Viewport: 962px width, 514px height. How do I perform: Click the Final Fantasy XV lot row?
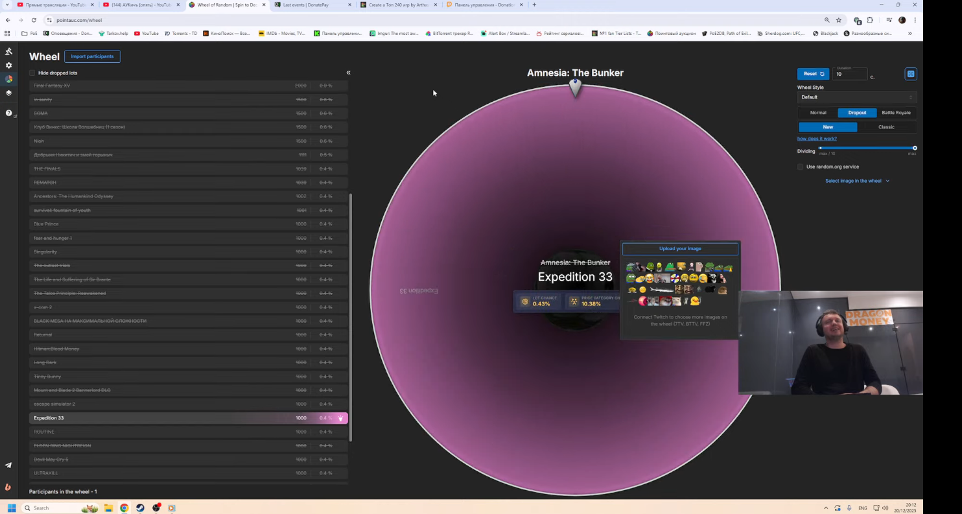189,86
